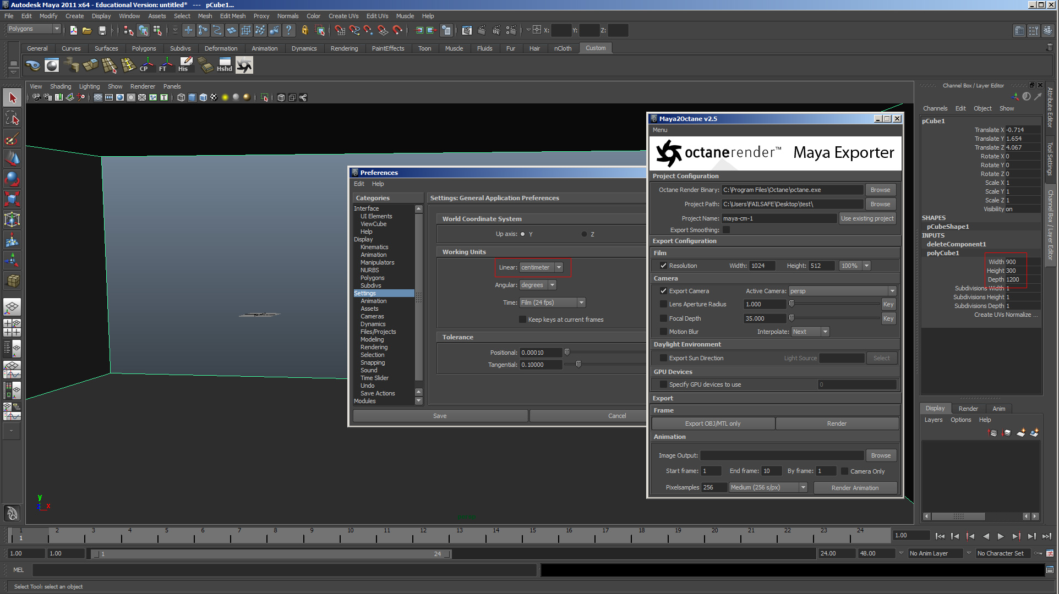Viewport: 1059px width, 594px height.
Task: Expand the Active Camera persp dropdown
Action: click(x=892, y=291)
